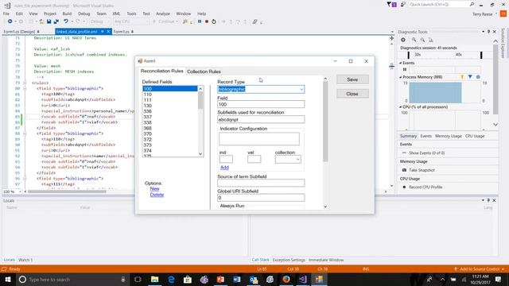Click the Delete link under Options
509x286 pixels.
pos(157,195)
